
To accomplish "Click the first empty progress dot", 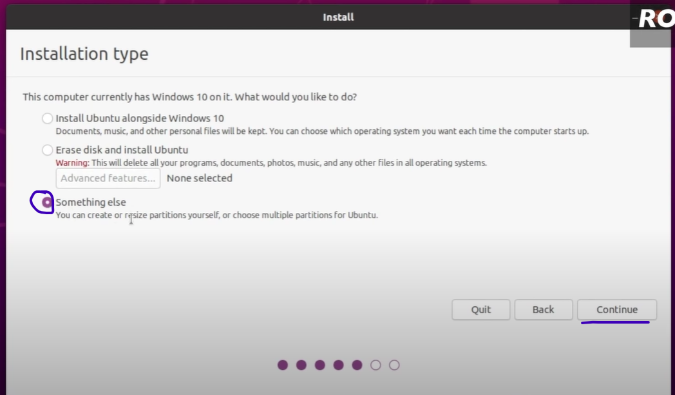I will (376, 365).
